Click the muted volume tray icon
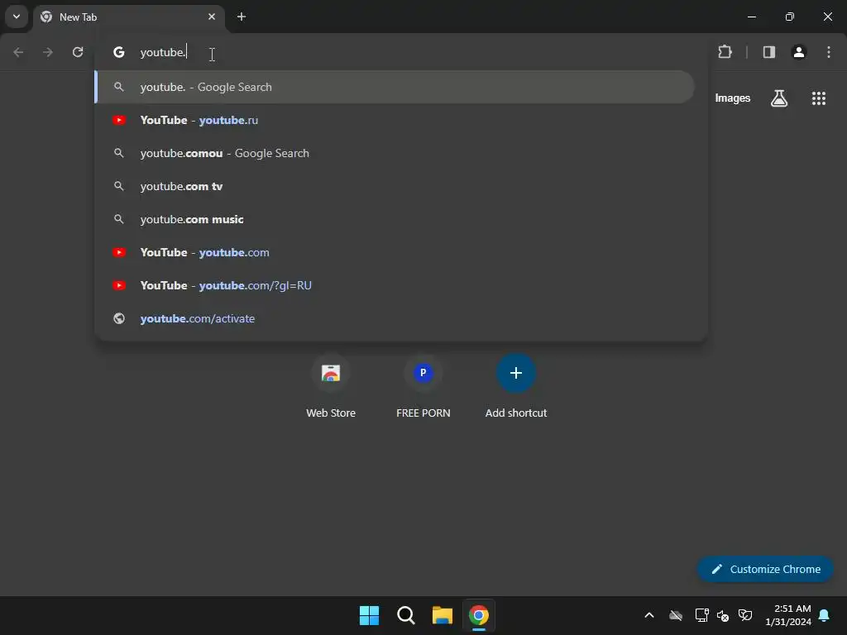This screenshot has width=847, height=635. [x=723, y=615]
